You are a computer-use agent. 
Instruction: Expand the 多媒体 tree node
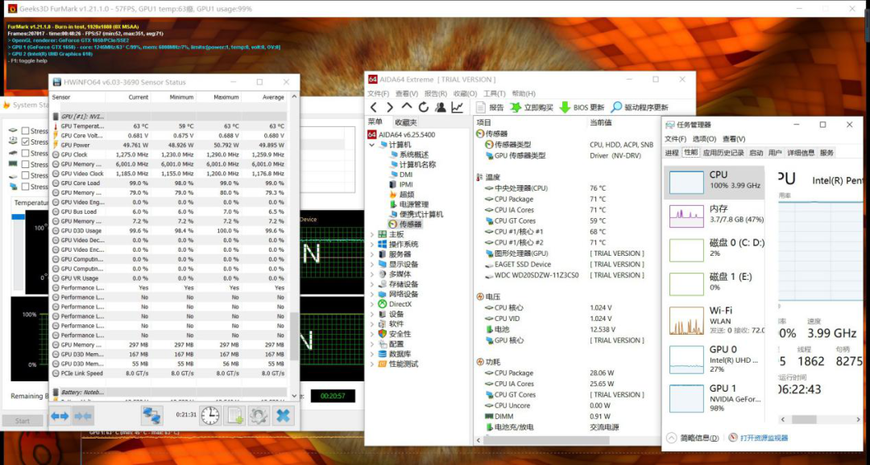click(371, 274)
